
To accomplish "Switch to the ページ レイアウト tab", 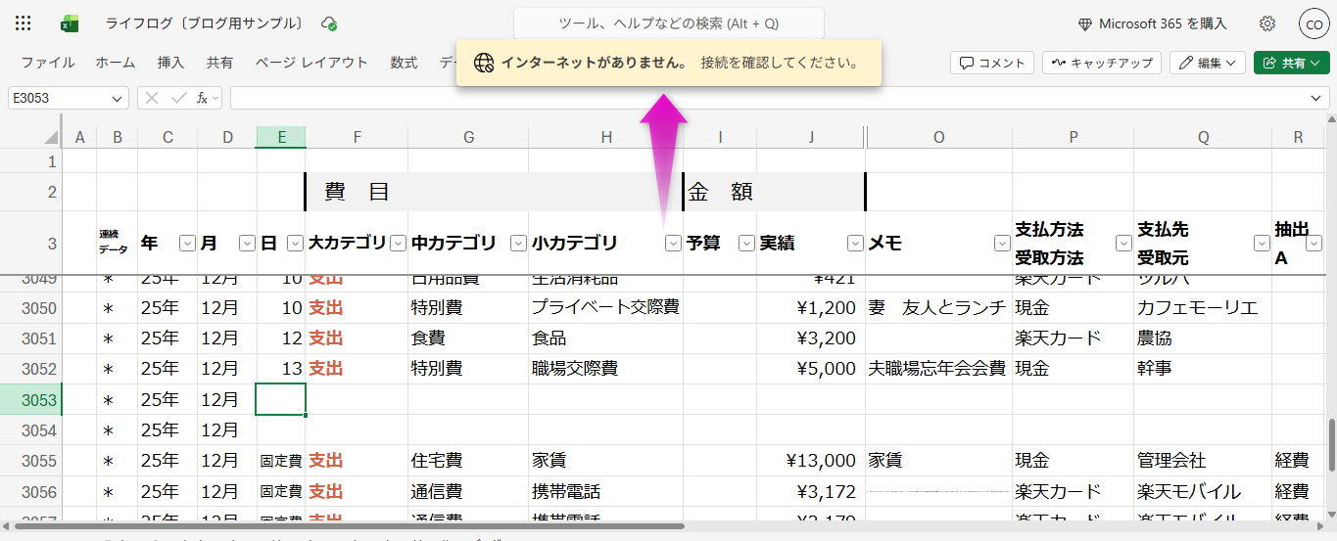I will pos(311,63).
